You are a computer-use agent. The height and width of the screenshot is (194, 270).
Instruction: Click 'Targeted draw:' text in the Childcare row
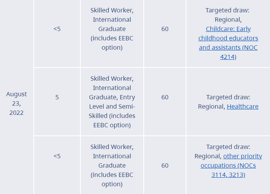(228, 10)
